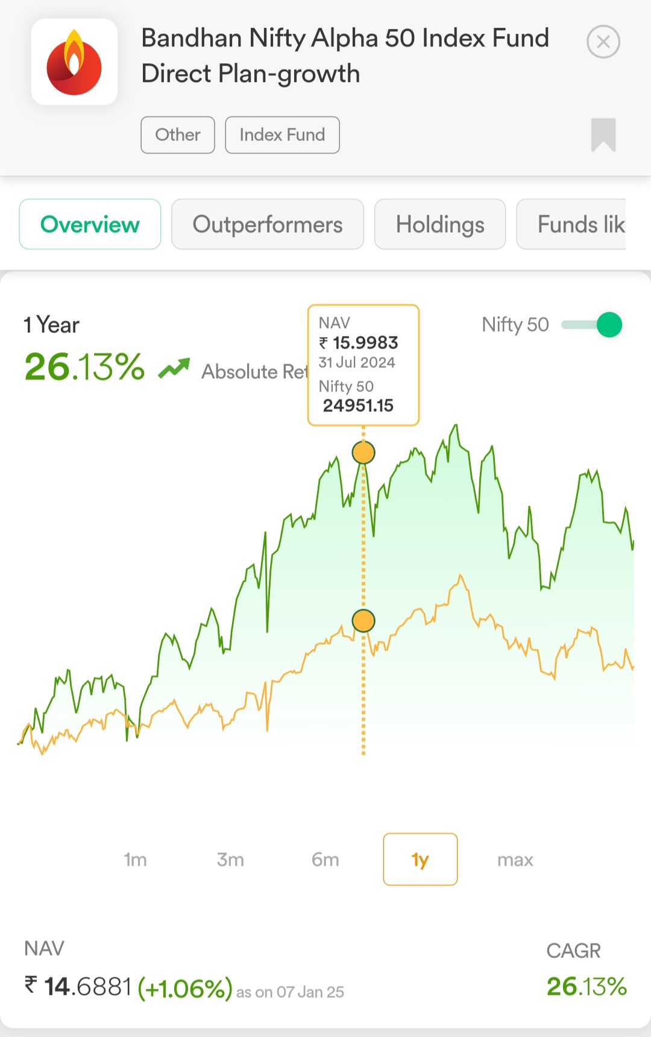Click the Nifty 50 marker on the orange line
Screen dimensions: 651x1037
click(363, 620)
